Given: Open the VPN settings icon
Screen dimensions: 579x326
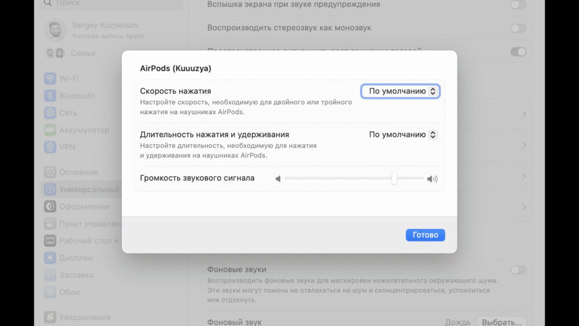Looking at the screenshot, I should coord(50,147).
